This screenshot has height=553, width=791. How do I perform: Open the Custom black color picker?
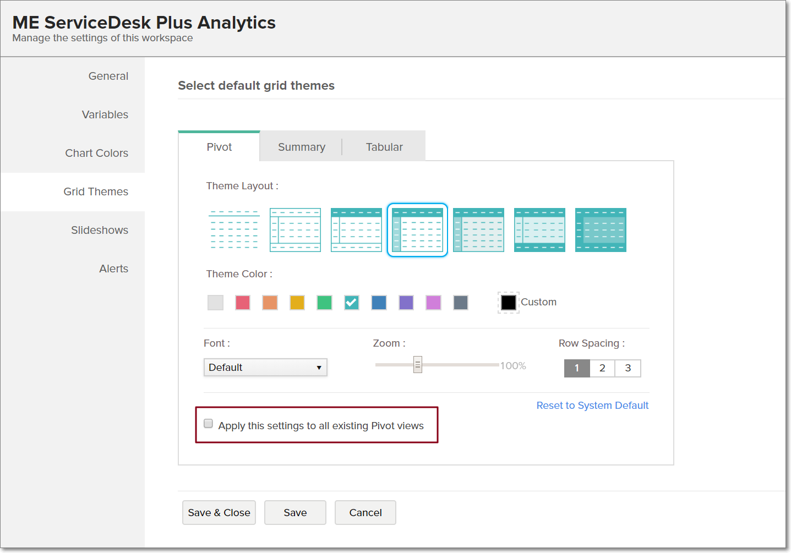[x=509, y=302]
